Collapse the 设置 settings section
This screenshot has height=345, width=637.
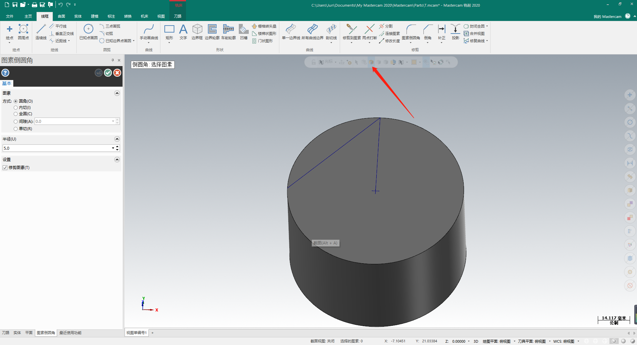[117, 160]
